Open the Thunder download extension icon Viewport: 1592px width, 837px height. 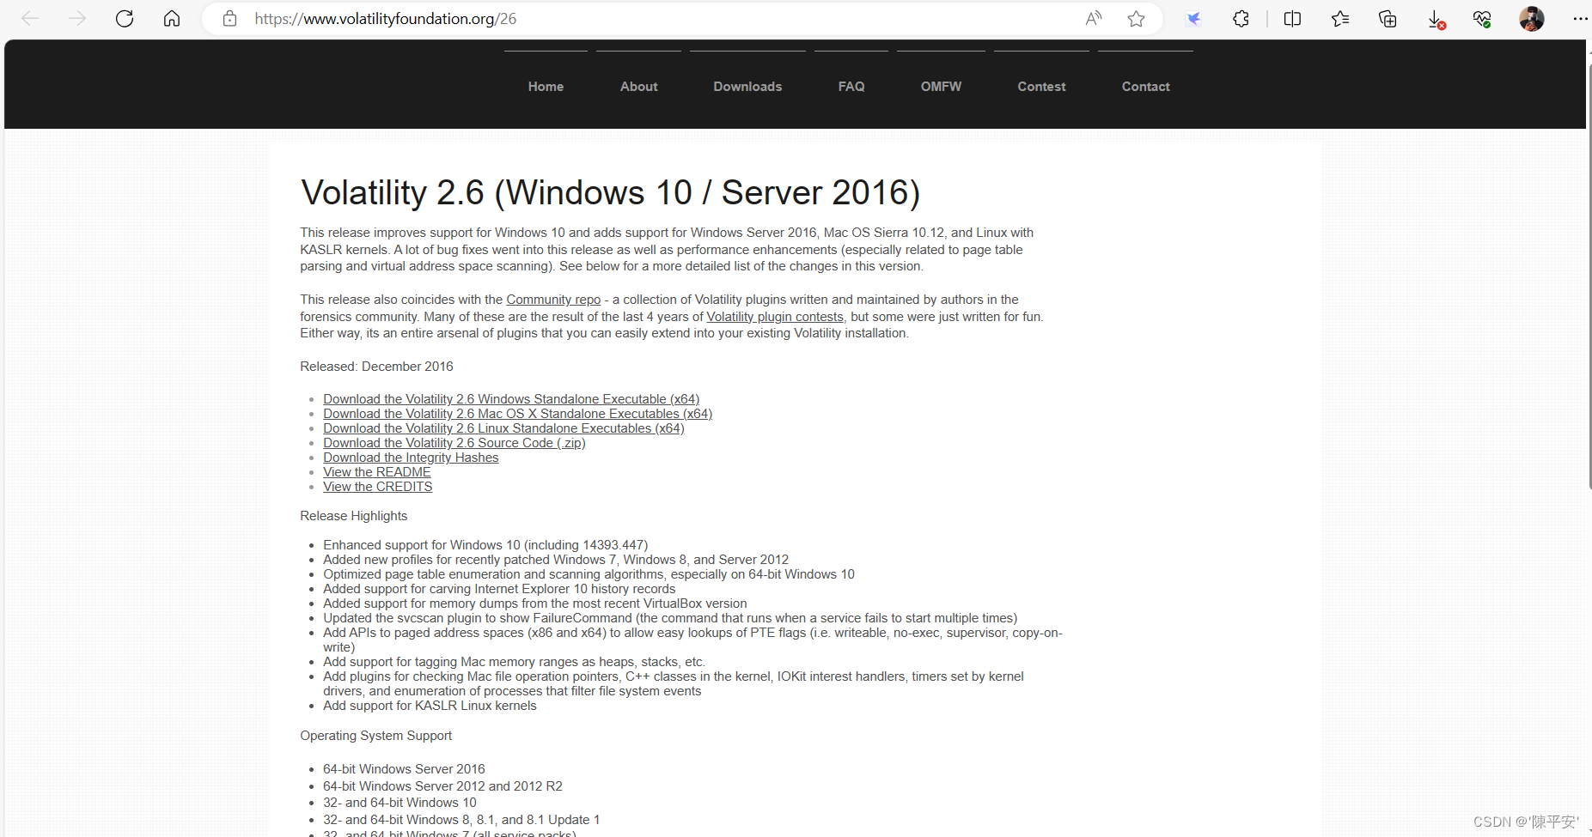point(1193,18)
